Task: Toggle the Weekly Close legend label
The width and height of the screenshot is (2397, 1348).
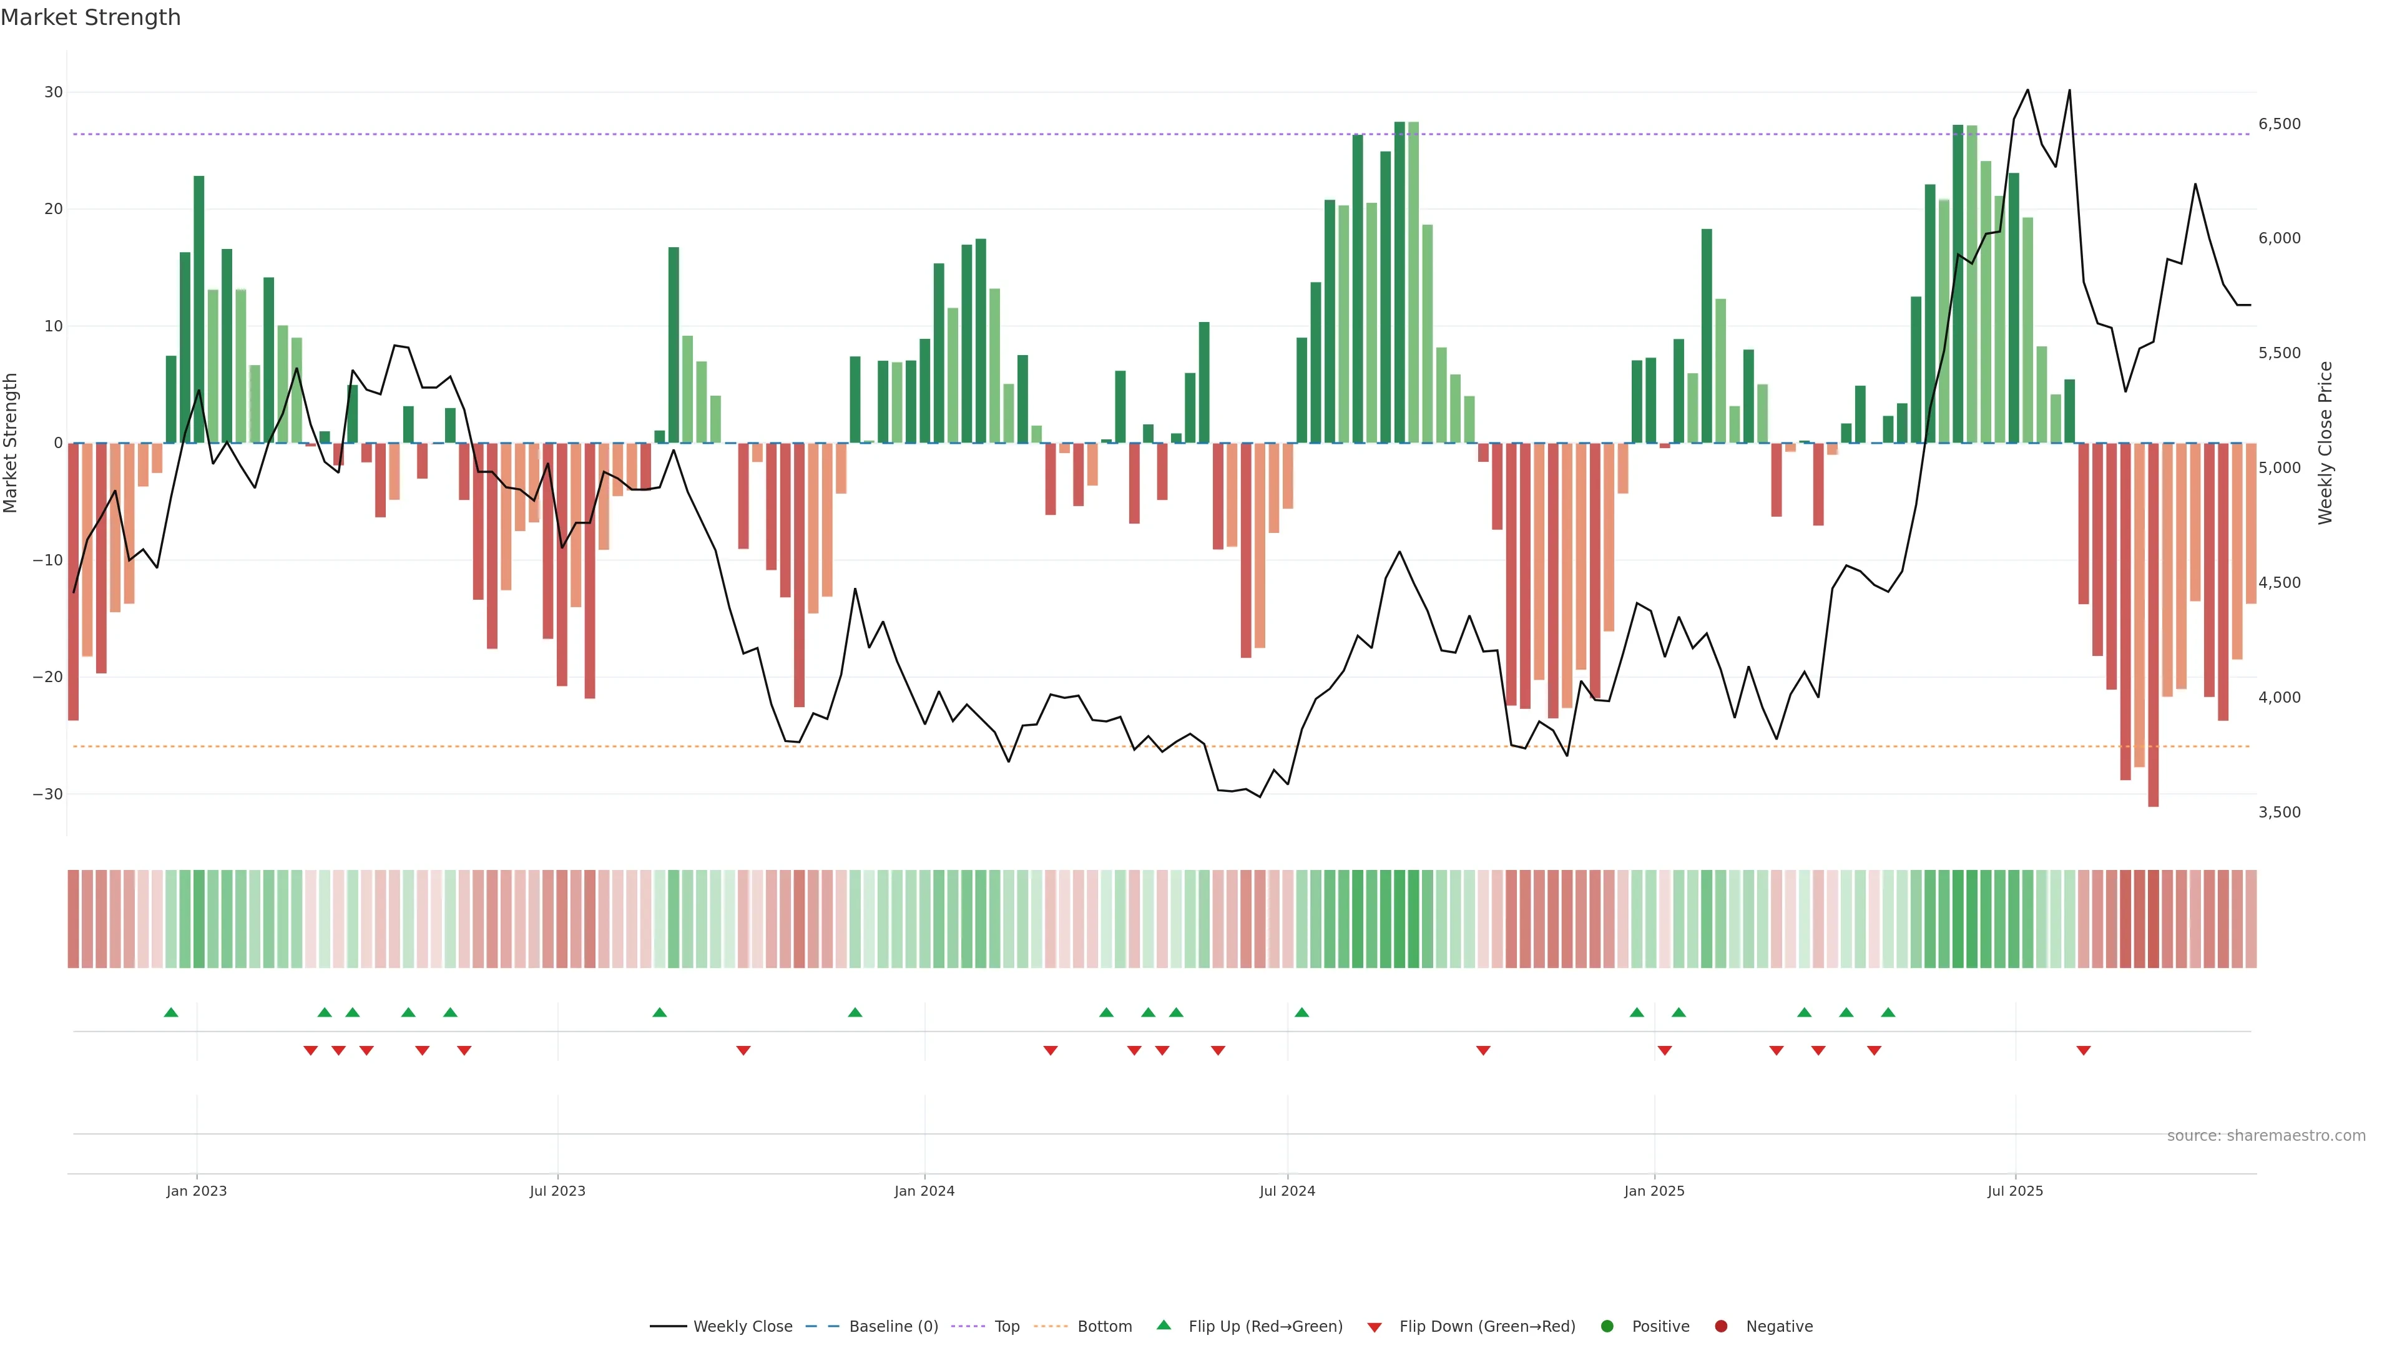Action: [x=743, y=1327]
